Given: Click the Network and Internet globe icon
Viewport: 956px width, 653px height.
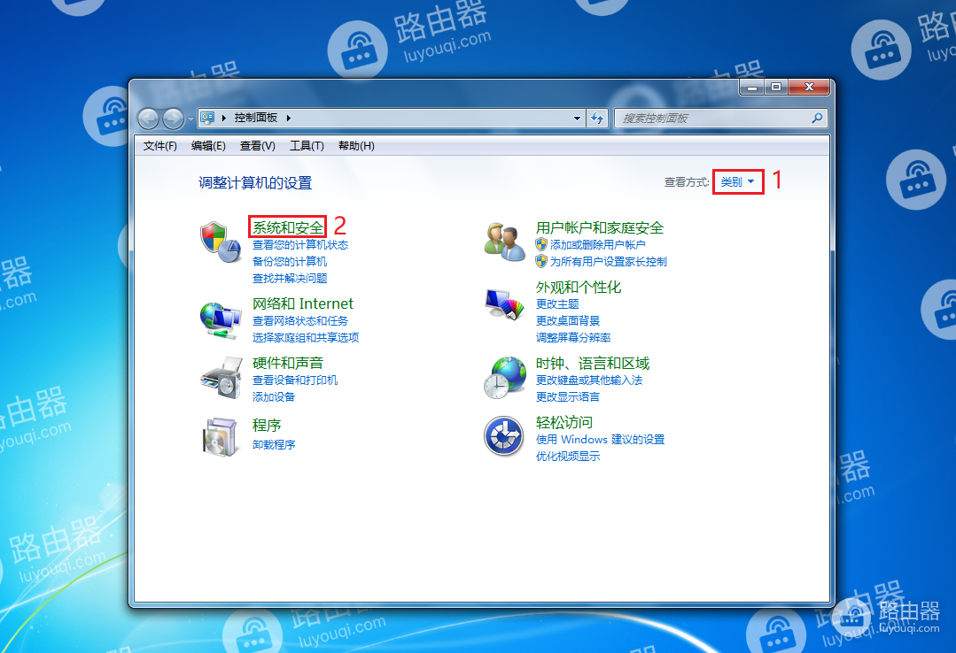Looking at the screenshot, I should point(220,319).
